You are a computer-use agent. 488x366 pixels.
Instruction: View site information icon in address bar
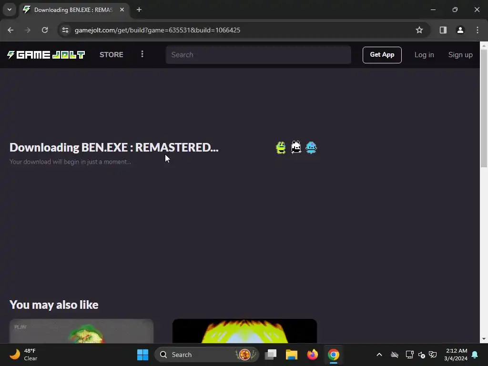pyautogui.click(x=65, y=30)
